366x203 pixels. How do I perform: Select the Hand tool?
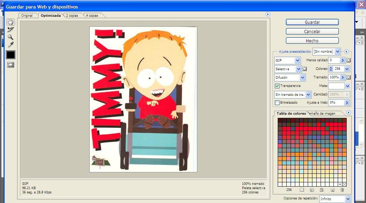point(10,22)
